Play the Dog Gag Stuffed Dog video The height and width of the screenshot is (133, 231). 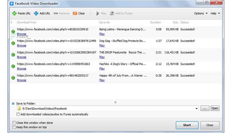click(x=102, y=45)
